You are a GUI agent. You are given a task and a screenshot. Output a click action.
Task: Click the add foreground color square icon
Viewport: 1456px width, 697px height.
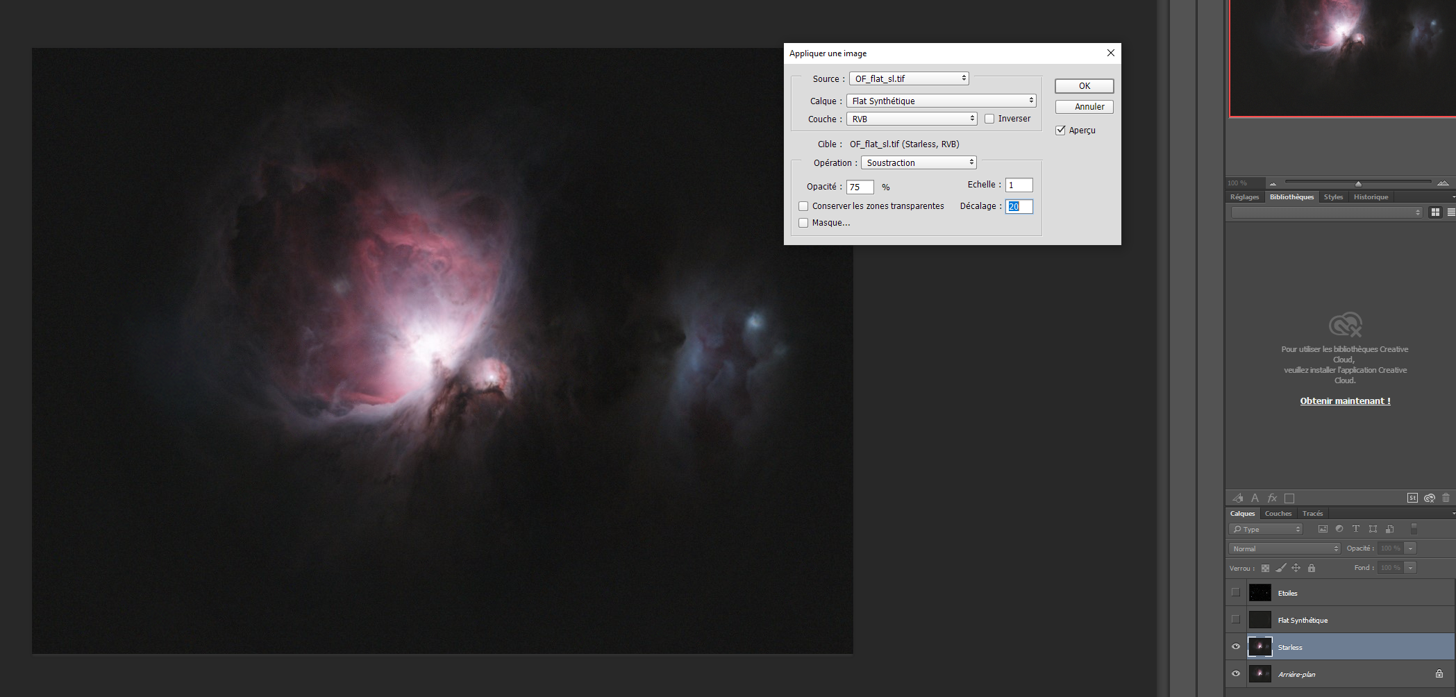coord(1289,498)
